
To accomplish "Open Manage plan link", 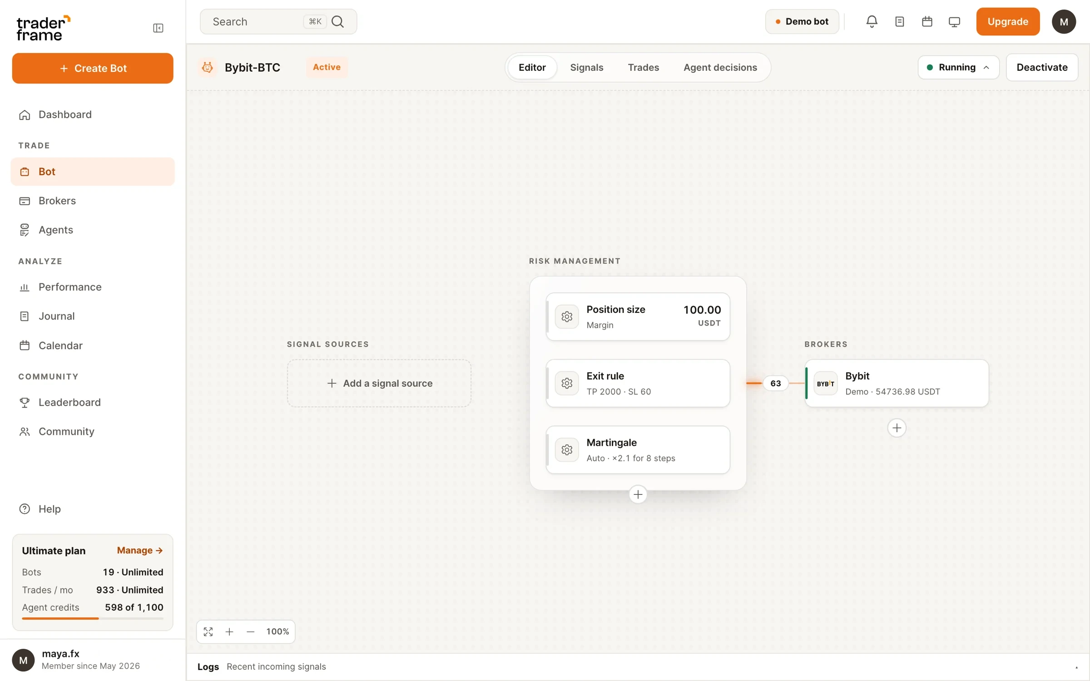I will pyautogui.click(x=139, y=550).
